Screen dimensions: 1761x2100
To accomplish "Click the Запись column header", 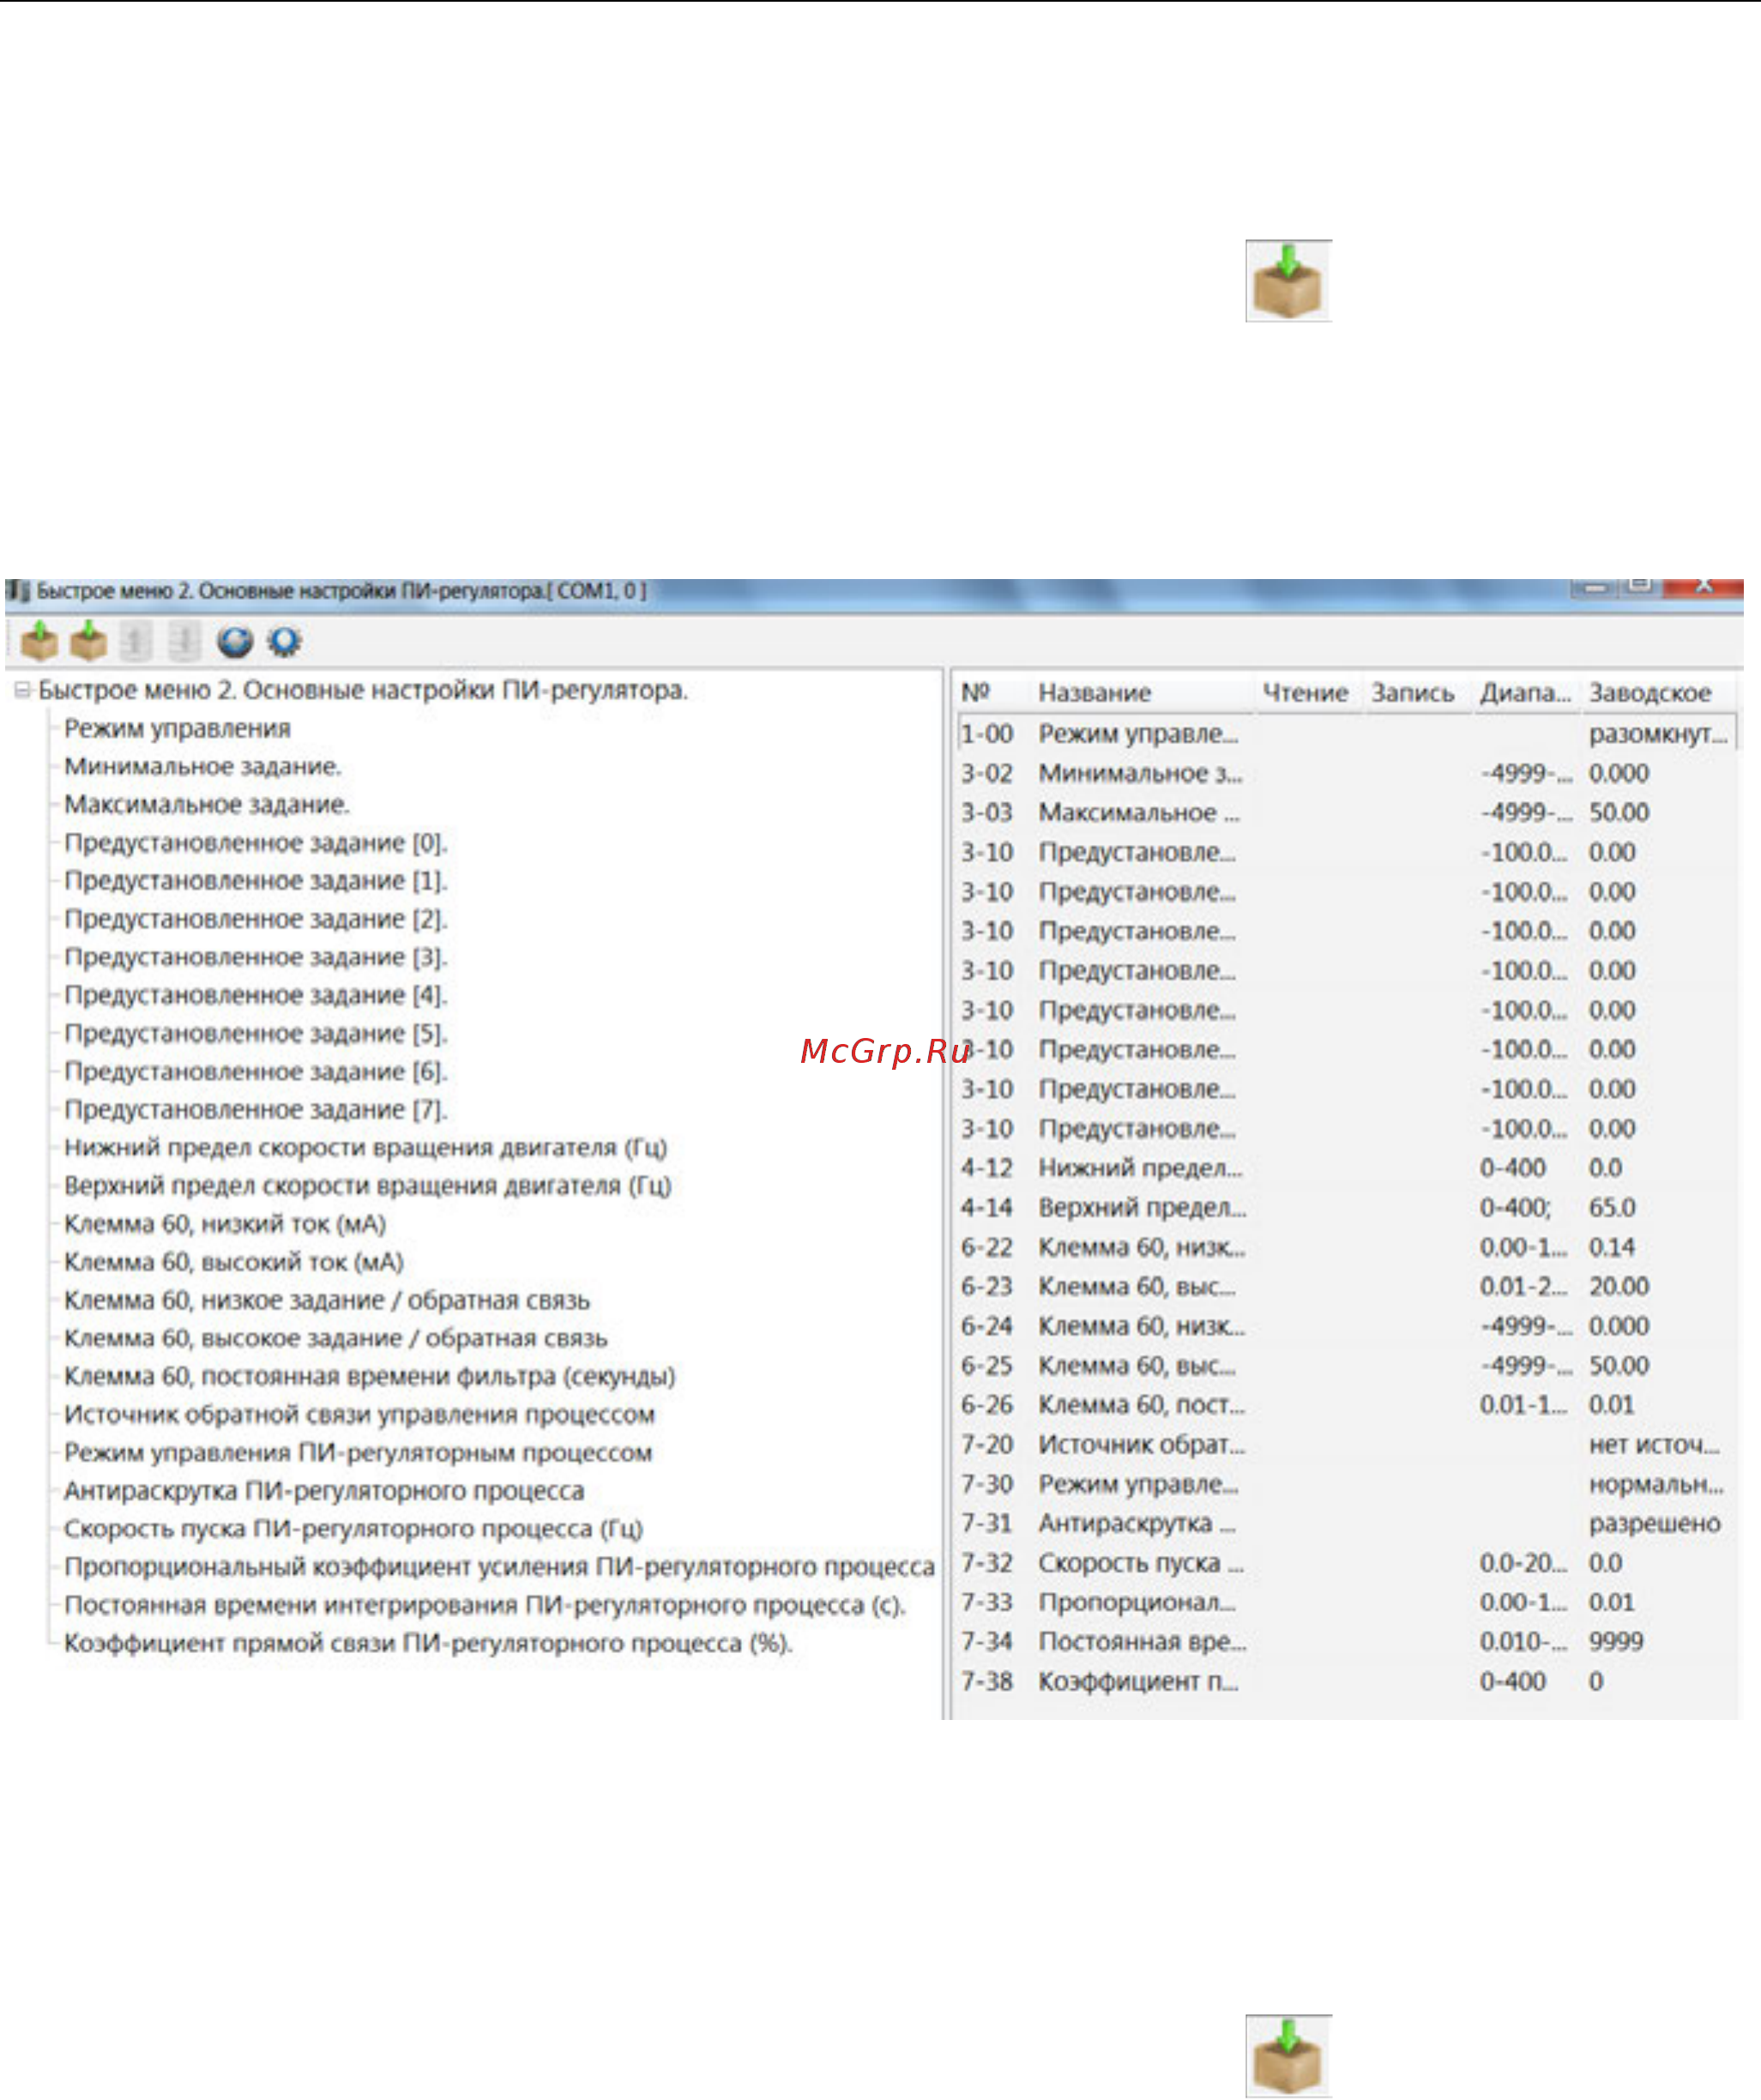I will point(1413,692).
